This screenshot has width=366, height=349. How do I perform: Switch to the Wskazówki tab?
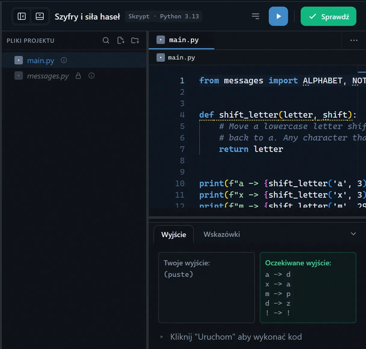tap(222, 234)
